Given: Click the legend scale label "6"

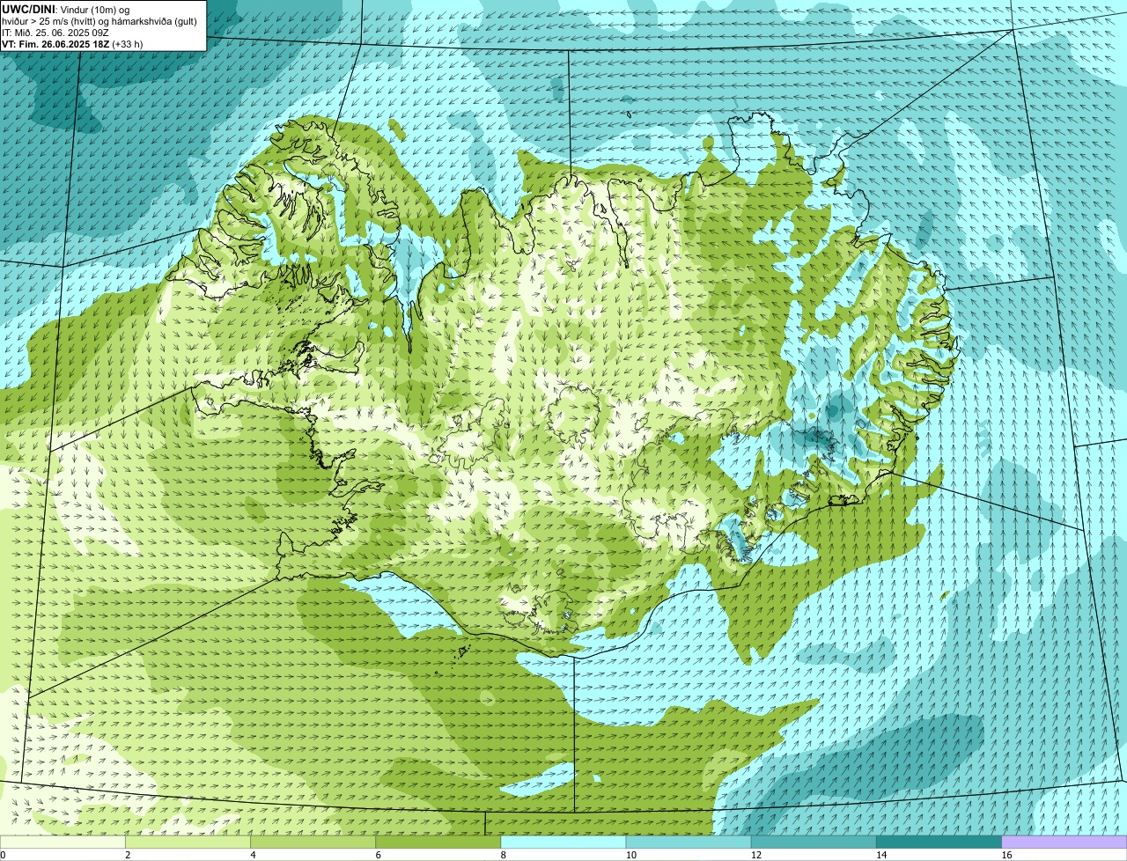Looking at the screenshot, I should pyautogui.click(x=379, y=855).
